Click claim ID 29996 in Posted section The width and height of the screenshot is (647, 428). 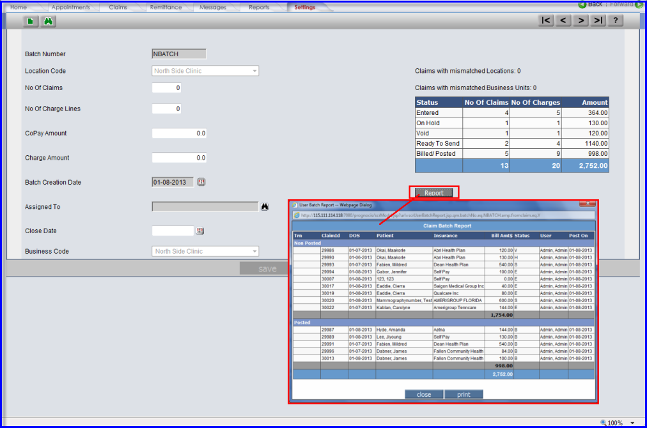(327, 351)
